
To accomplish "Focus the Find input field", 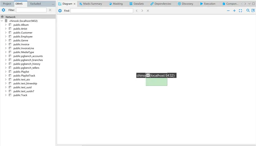I will (x=102, y=11).
